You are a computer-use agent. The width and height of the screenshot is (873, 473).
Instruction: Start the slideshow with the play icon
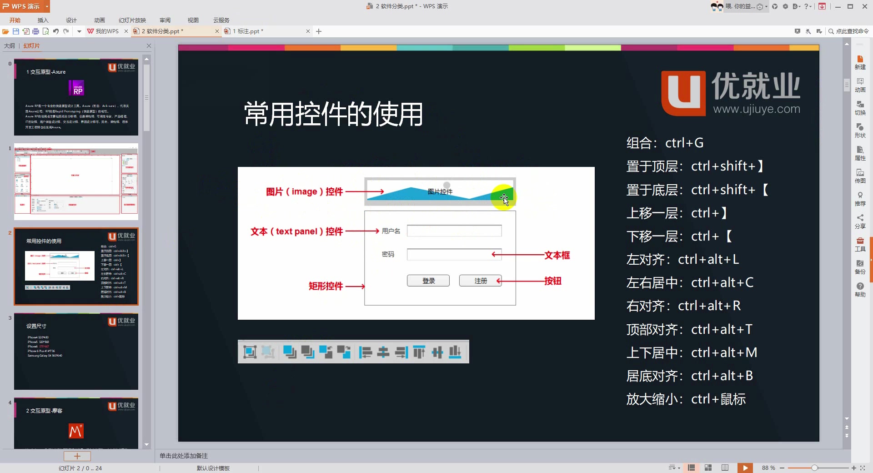[x=745, y=468]
